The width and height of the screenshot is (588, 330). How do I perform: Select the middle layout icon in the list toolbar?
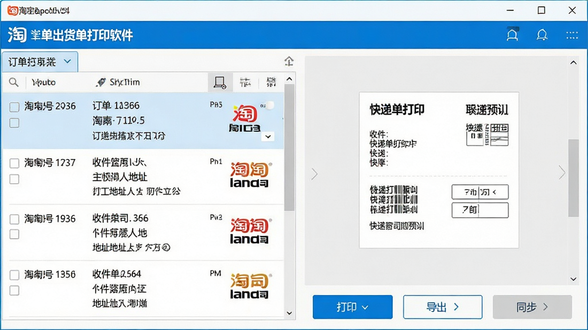245,82
